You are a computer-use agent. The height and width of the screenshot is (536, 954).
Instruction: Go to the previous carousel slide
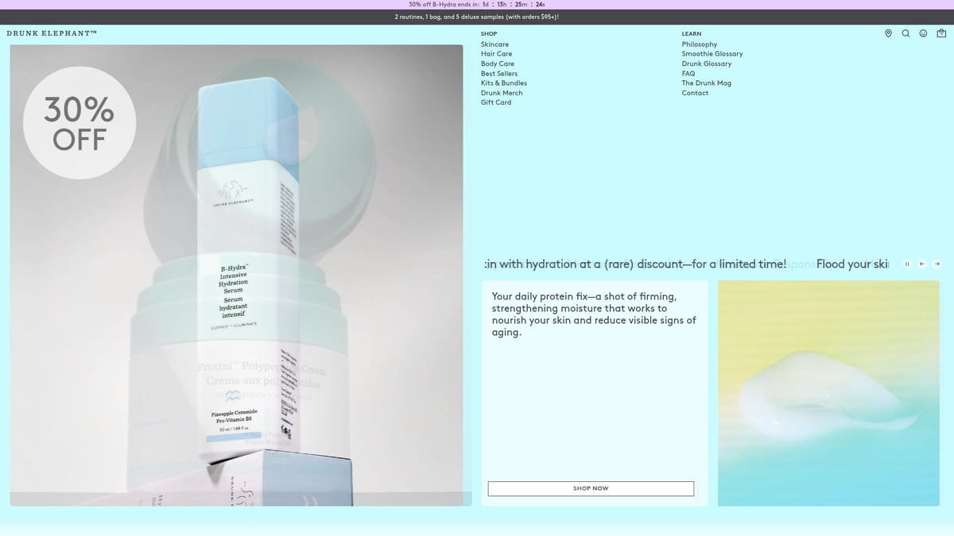pos(922,264)
